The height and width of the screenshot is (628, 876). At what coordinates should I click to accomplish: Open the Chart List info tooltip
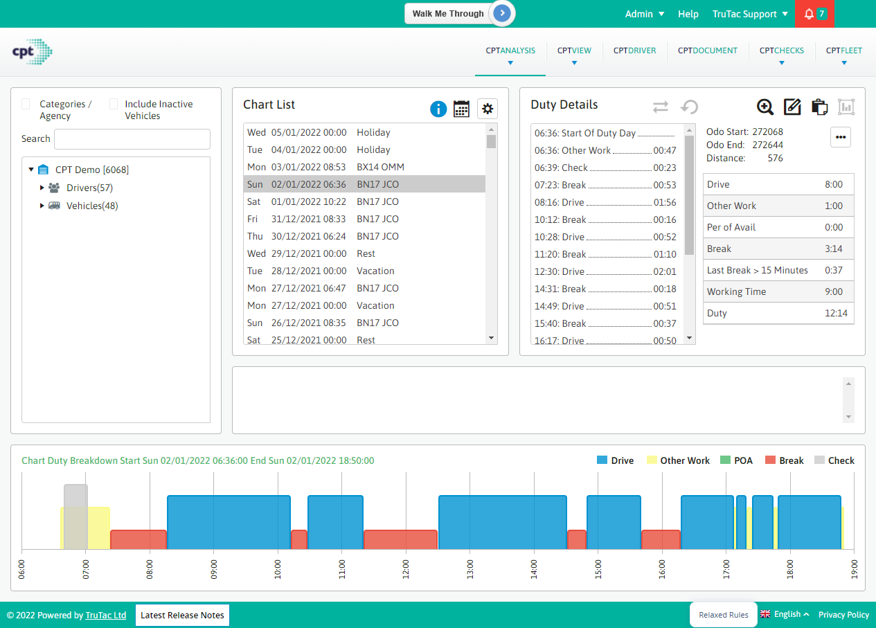click(x=438, y=109)
